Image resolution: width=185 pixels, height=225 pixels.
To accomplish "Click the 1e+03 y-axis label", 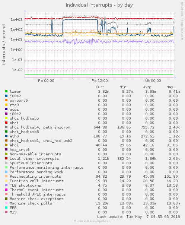I will click(x=16, y=19).
